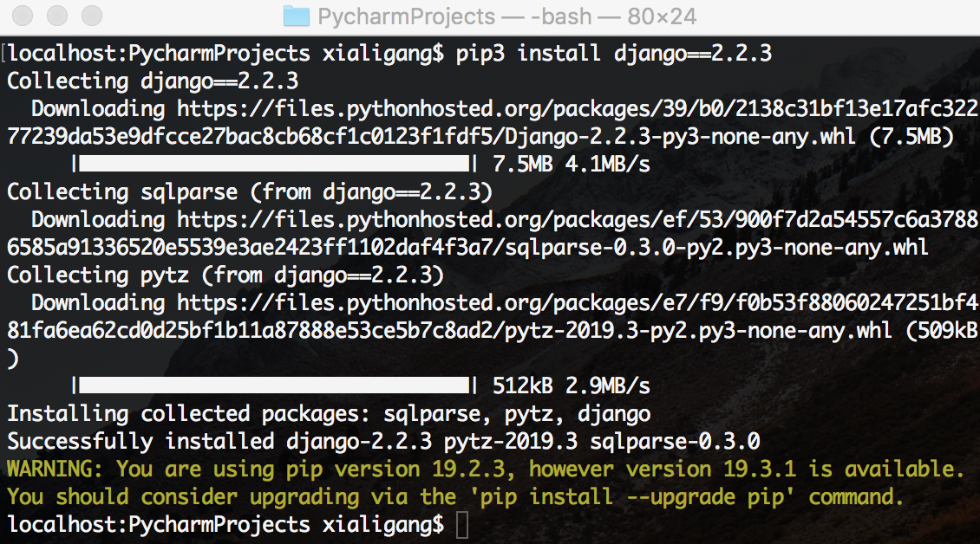Click the folder proxy icon in title bar

(297, 16)
